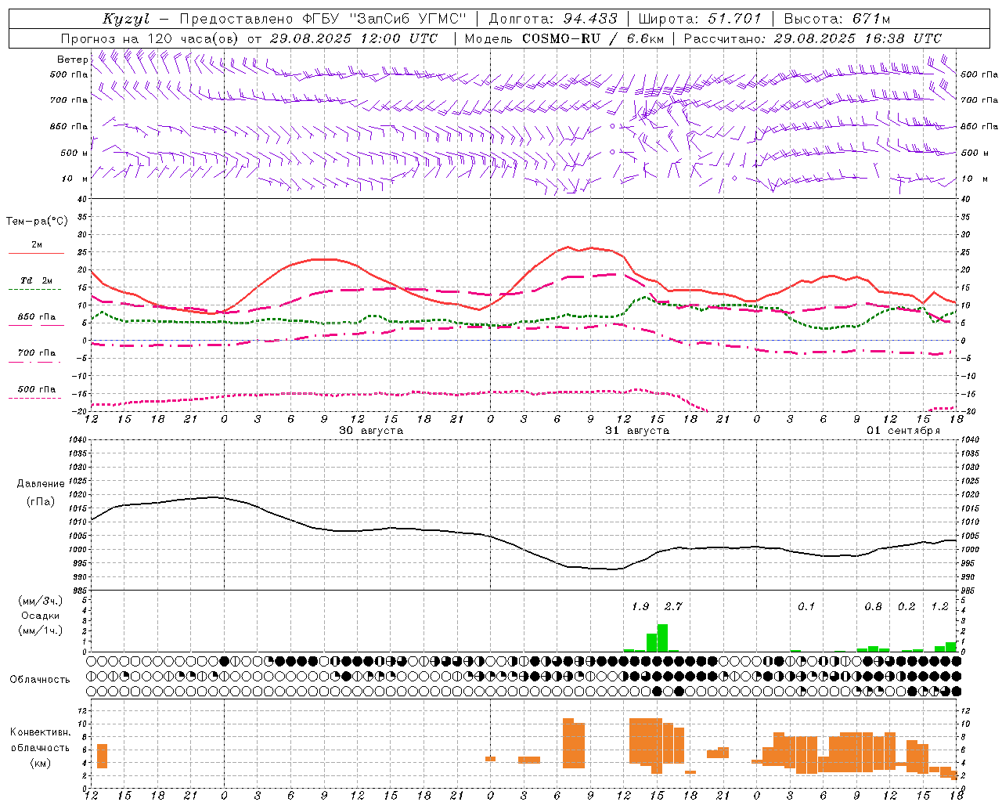Click 'Прогноз на 120 часа(ов)' forecast text
Viewport: 1002px width, 802px height.
coord(150,38)
